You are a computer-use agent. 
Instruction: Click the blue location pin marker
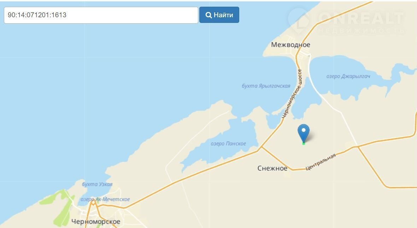pos(304,133)
